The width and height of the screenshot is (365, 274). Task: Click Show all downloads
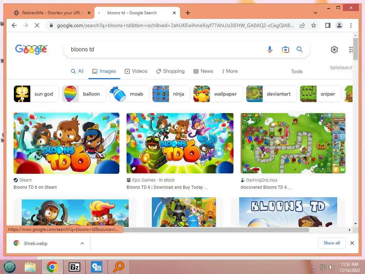[332, 243]
